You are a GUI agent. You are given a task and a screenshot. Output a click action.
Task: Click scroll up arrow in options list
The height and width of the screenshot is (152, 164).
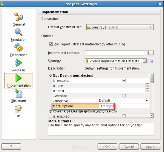152,75
